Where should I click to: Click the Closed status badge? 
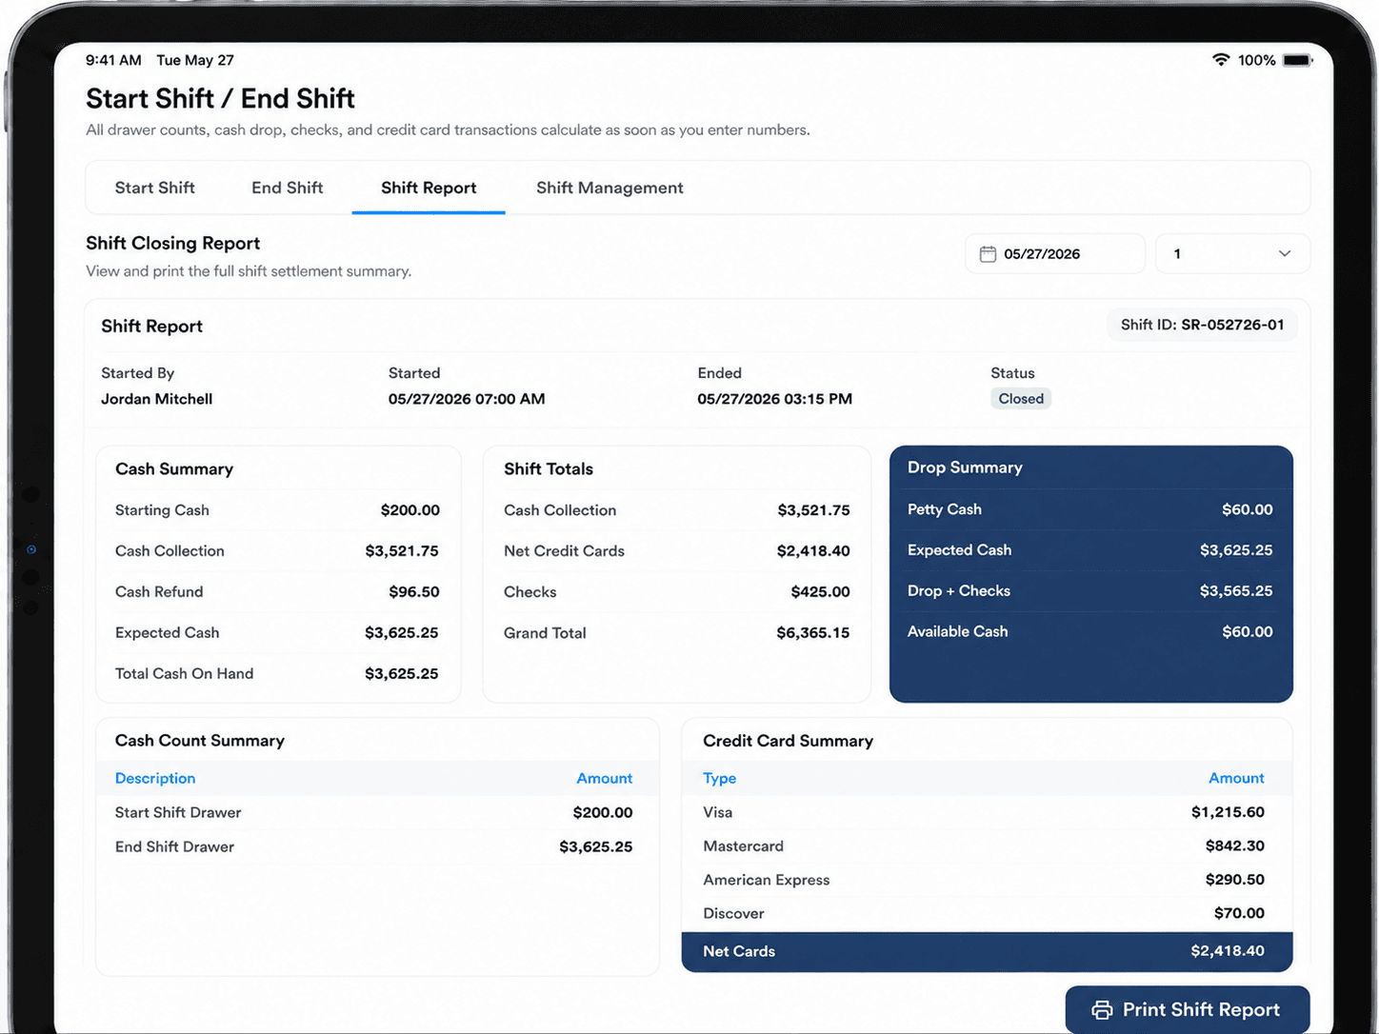tap(1021, 399)
